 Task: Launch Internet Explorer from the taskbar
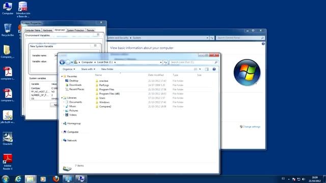tap(18, 179)
